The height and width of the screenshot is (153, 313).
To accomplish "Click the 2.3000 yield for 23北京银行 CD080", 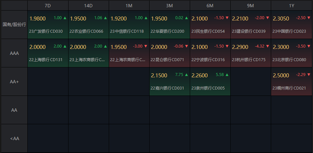I will [280, 47].
